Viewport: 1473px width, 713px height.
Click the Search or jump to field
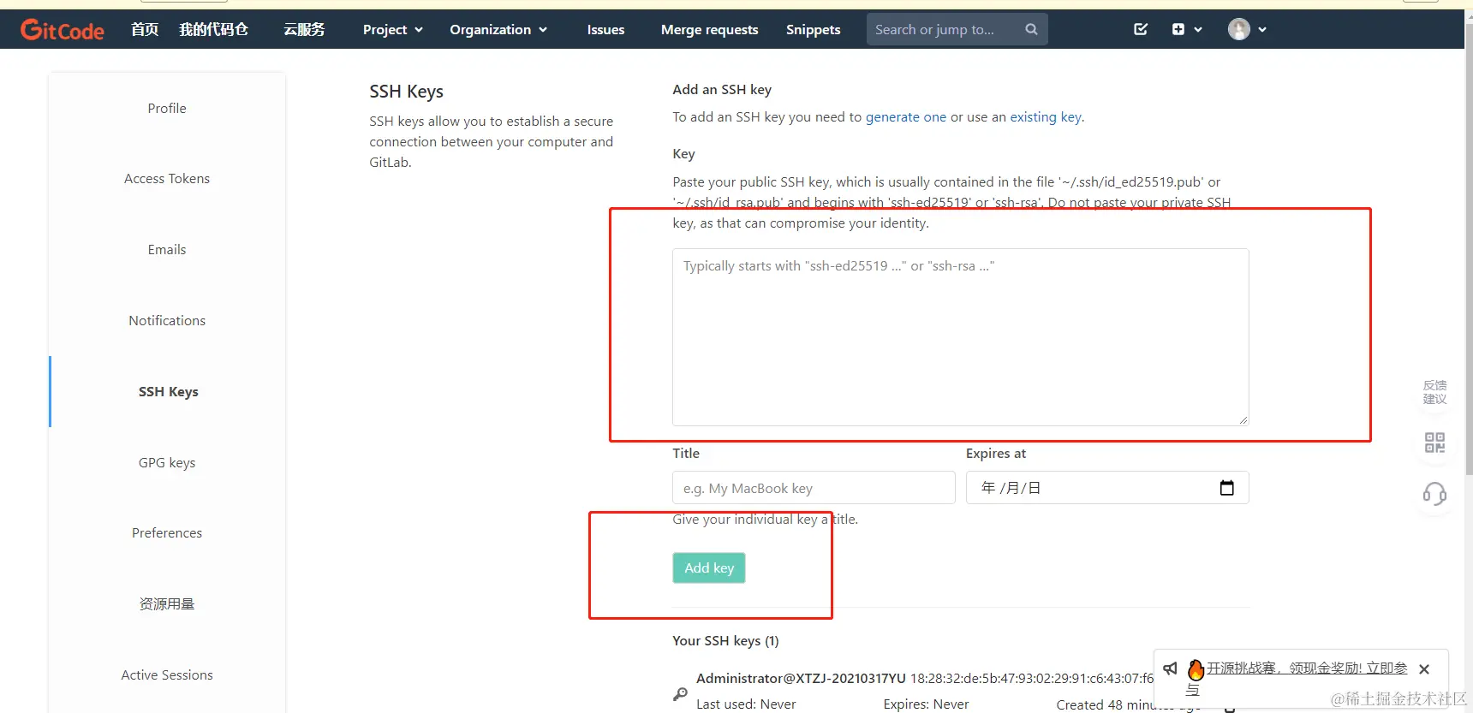click(957, 29)
